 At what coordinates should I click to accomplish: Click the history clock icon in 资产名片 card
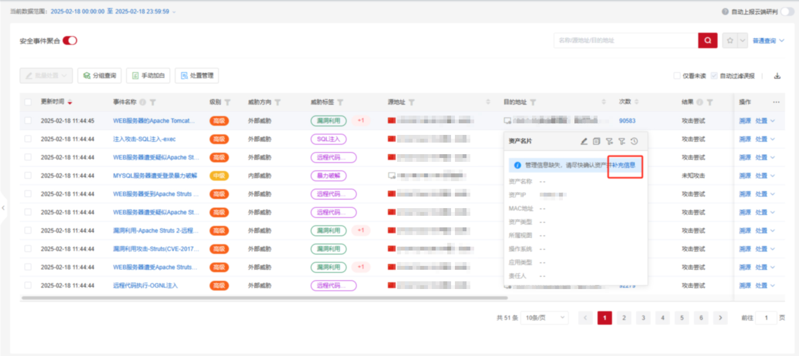click(634, 141)
